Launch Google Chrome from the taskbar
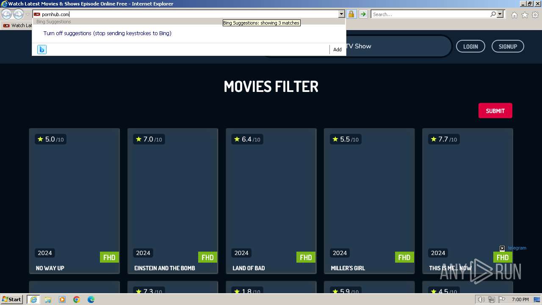Viewport: 542px width, 305px height. pyautogui.click(x=77, y=299)
